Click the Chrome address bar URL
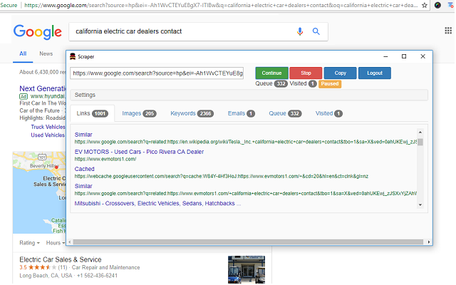 [x=221, y=5]
